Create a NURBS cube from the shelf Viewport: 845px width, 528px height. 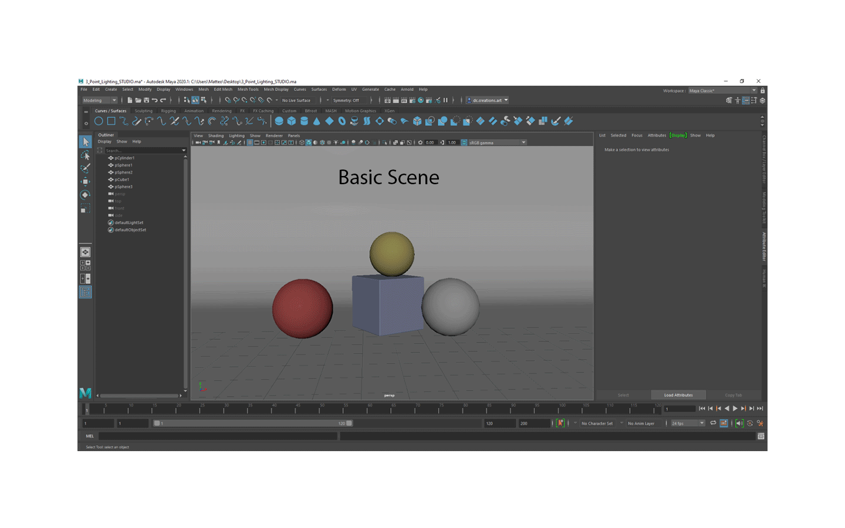pyautogui.click(x=292, y=121)
